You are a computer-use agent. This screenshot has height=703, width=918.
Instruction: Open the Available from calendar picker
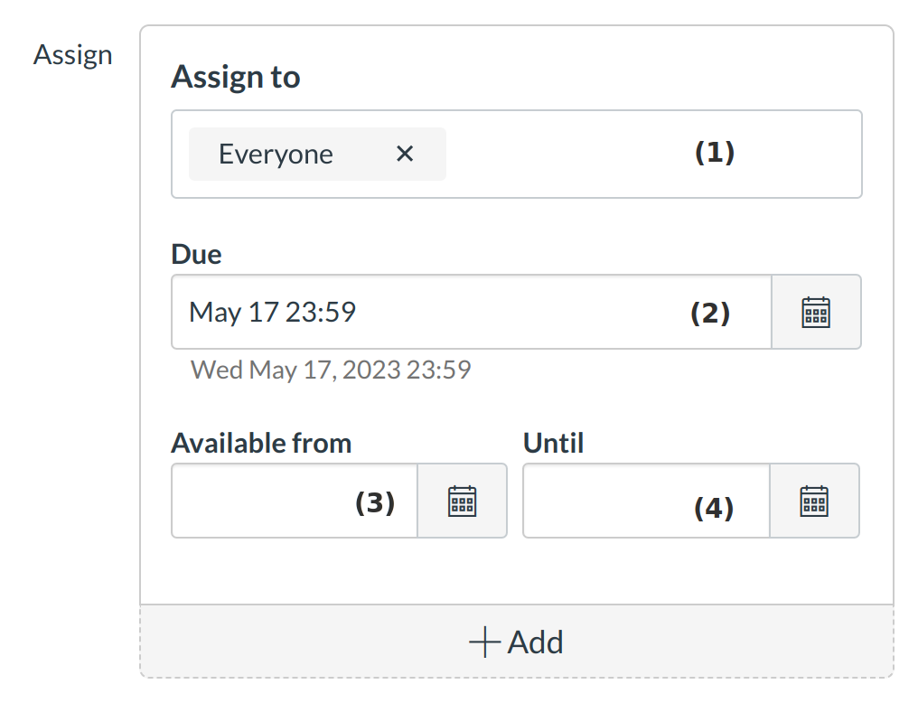pyautogui.click(x=462, y=501)
